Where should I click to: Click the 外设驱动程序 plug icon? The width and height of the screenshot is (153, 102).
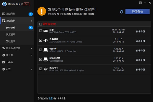(x=4, y=48)
